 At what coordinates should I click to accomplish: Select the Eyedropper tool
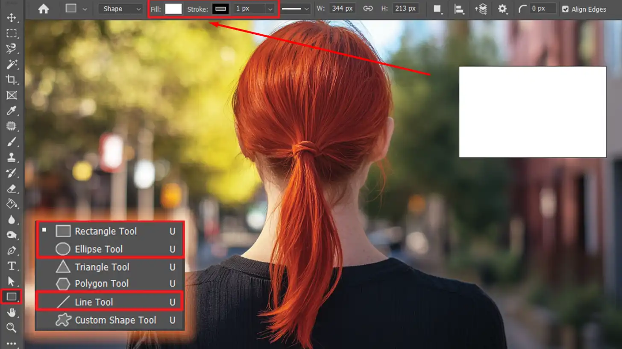(12, 111)
